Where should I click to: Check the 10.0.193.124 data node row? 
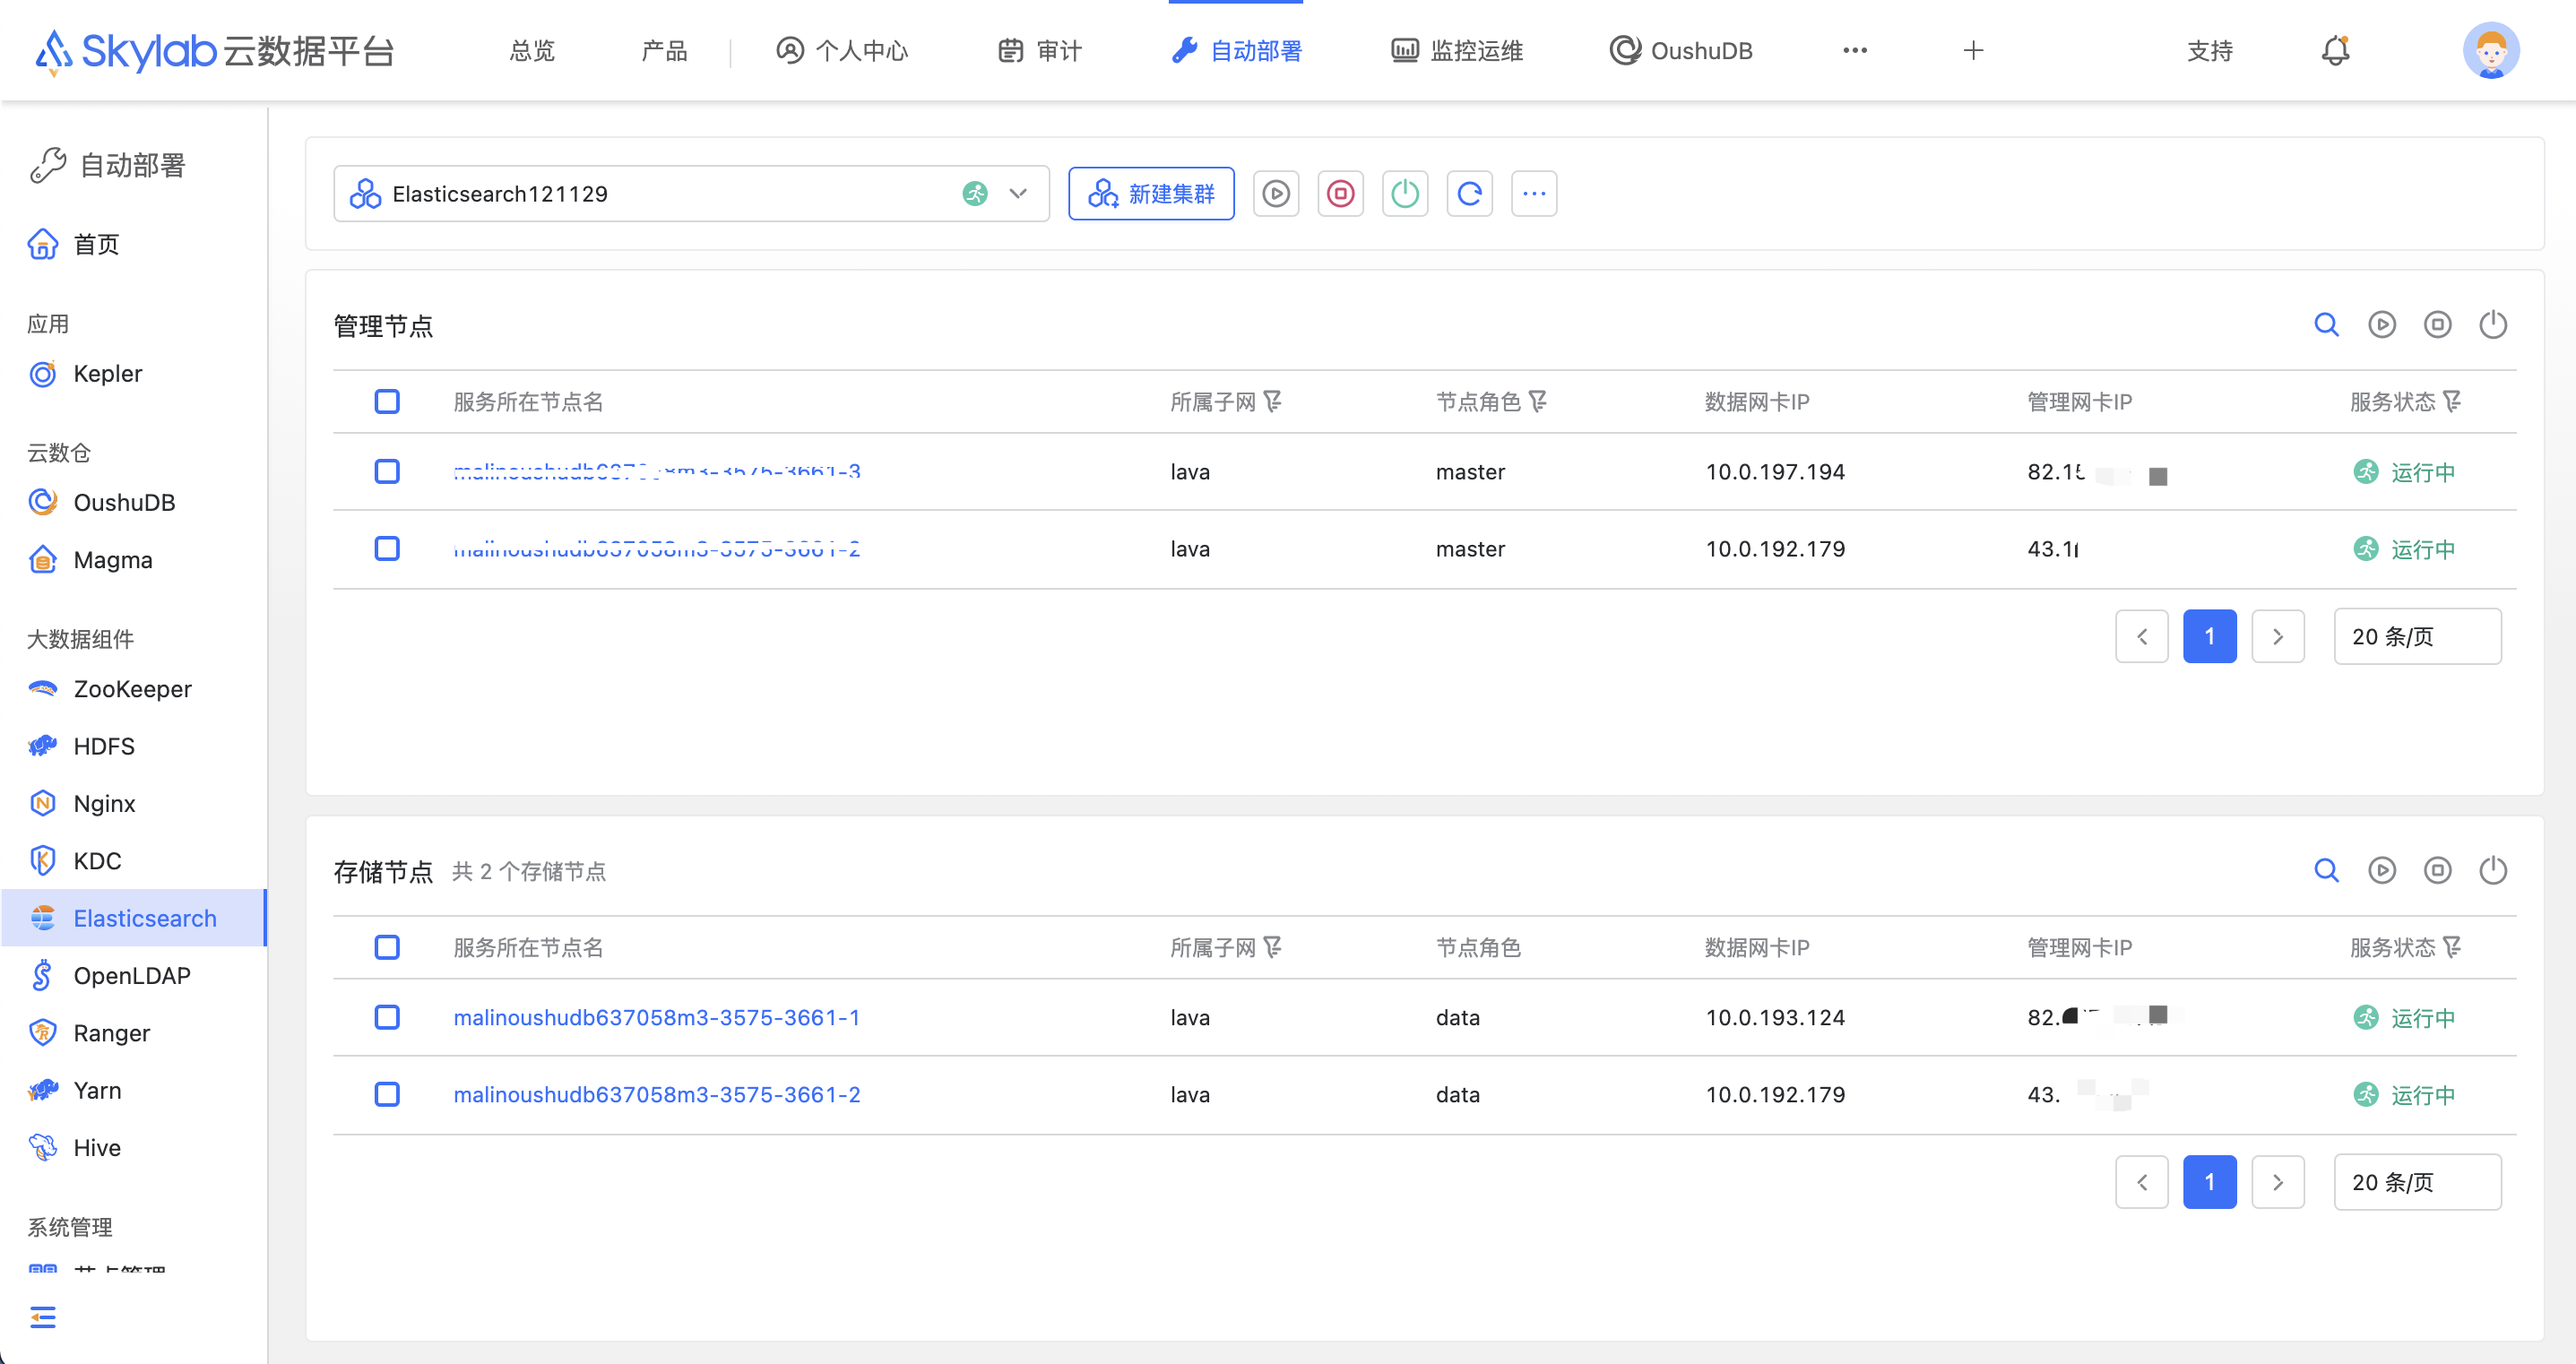tap(387, 1017)
